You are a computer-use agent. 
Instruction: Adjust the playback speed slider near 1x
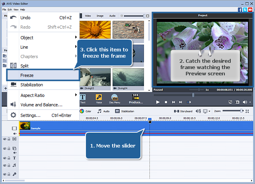point(199,90)
